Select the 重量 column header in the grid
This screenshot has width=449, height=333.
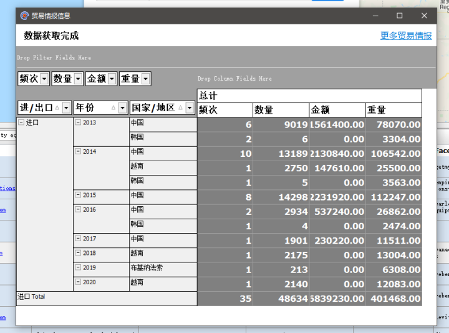click(393, 110)
